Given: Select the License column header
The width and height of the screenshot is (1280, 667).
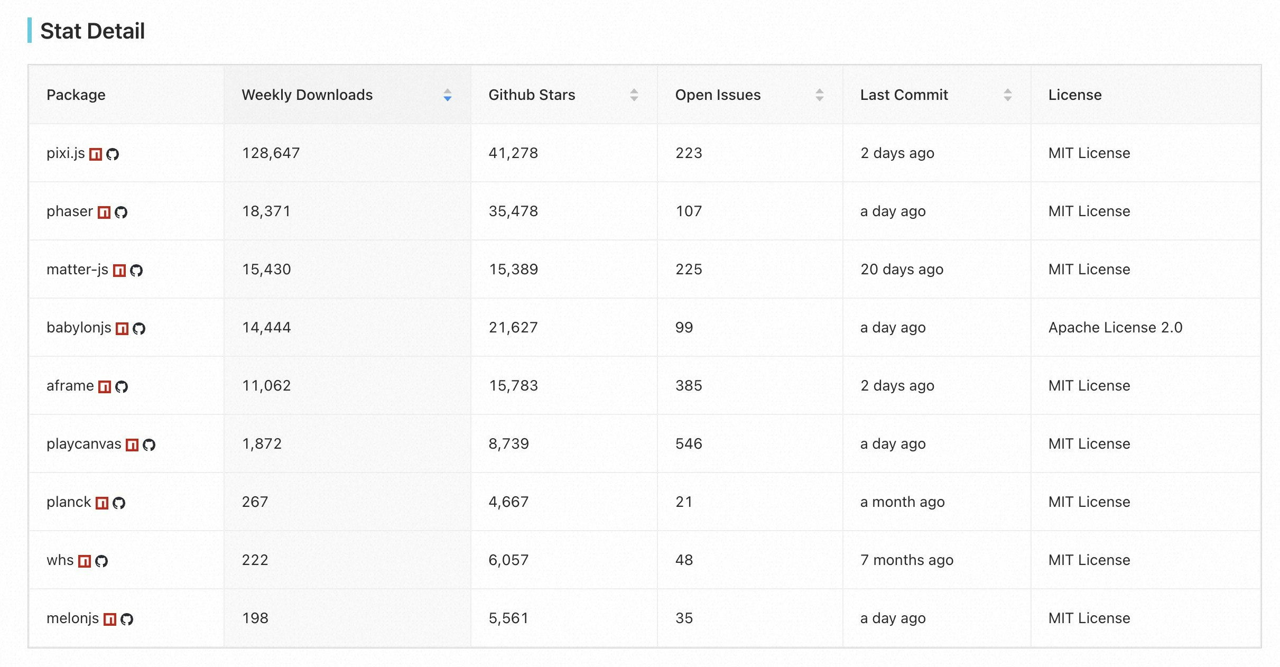Looking at the screenshot, I should 1074,95.
